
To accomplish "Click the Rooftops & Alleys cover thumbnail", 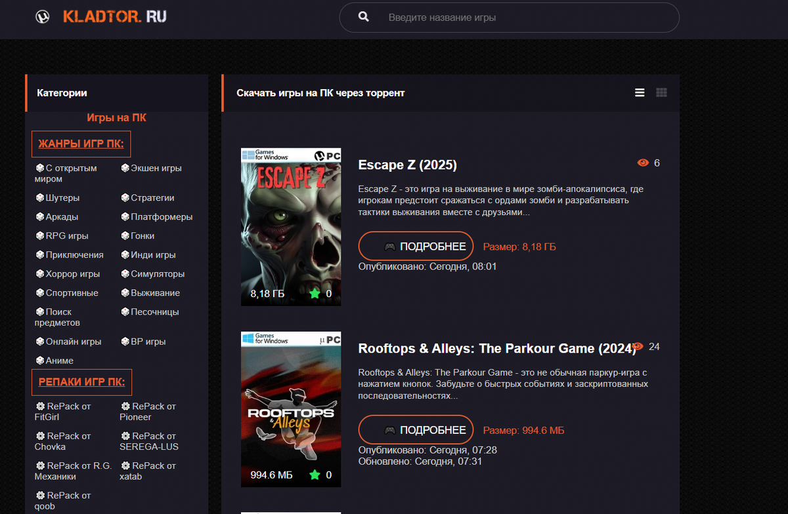I will 291,409.
